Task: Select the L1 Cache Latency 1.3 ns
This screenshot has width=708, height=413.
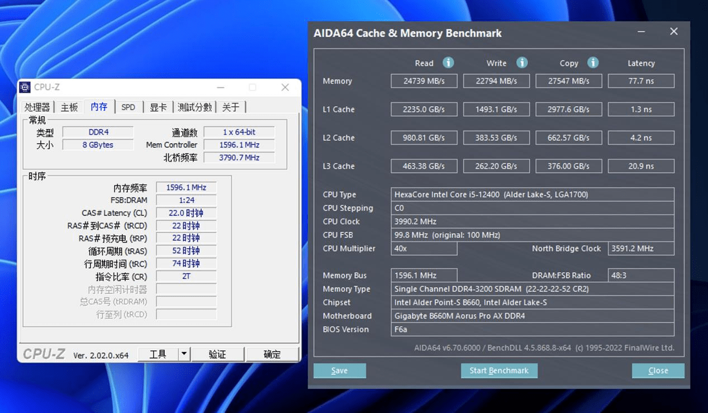Action: [641, 110]
